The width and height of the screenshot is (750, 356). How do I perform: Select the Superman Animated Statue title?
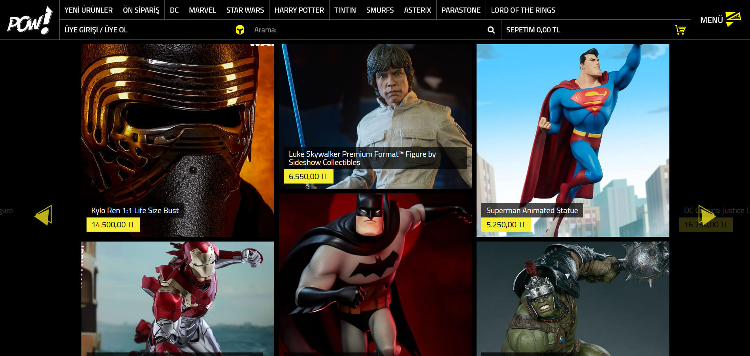point(532,211)
